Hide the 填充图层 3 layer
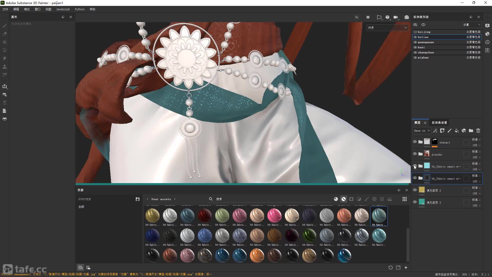 point(415,202)
